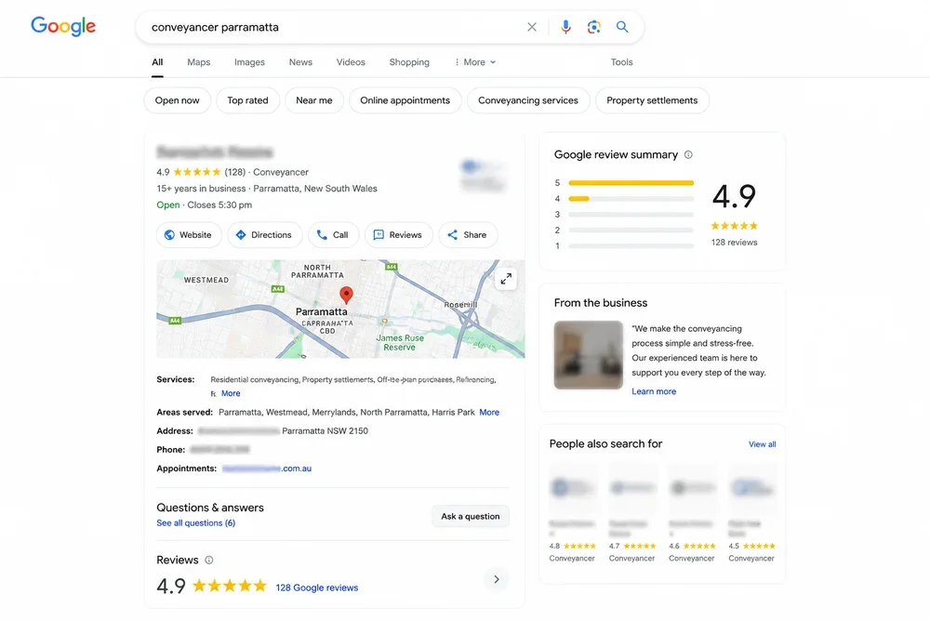Open the appointments .com.au link
Image resolution: width=930 pixels, height=620 pixels.
click(267, 468)
